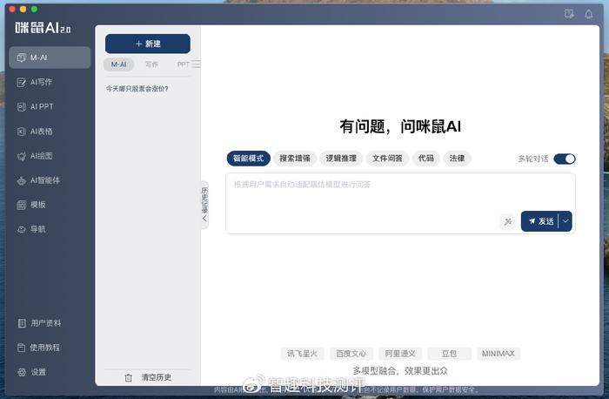Click the 咪鼠AI 2.0 logo
This screenshot has height=399, width=609.
[x=43, y=28]
